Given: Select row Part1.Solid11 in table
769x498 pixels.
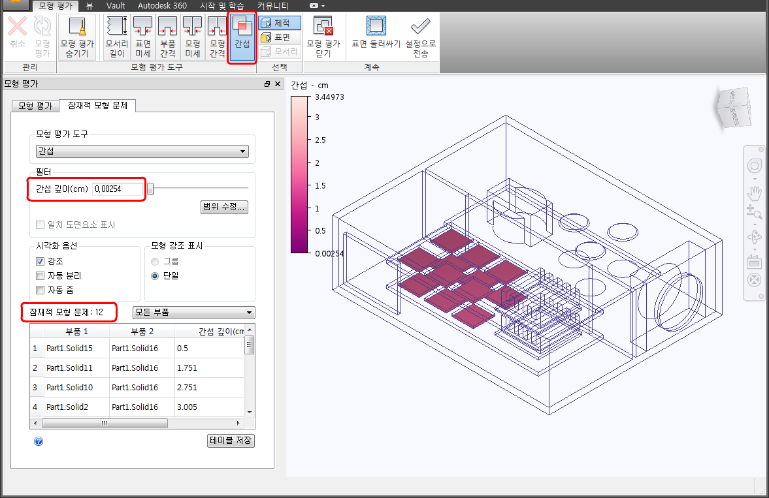Looking at the screenshot, I should point(137,368).
